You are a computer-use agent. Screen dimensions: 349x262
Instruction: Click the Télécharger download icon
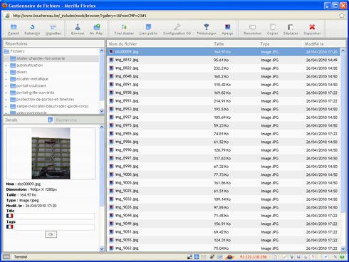click(207, 27)
